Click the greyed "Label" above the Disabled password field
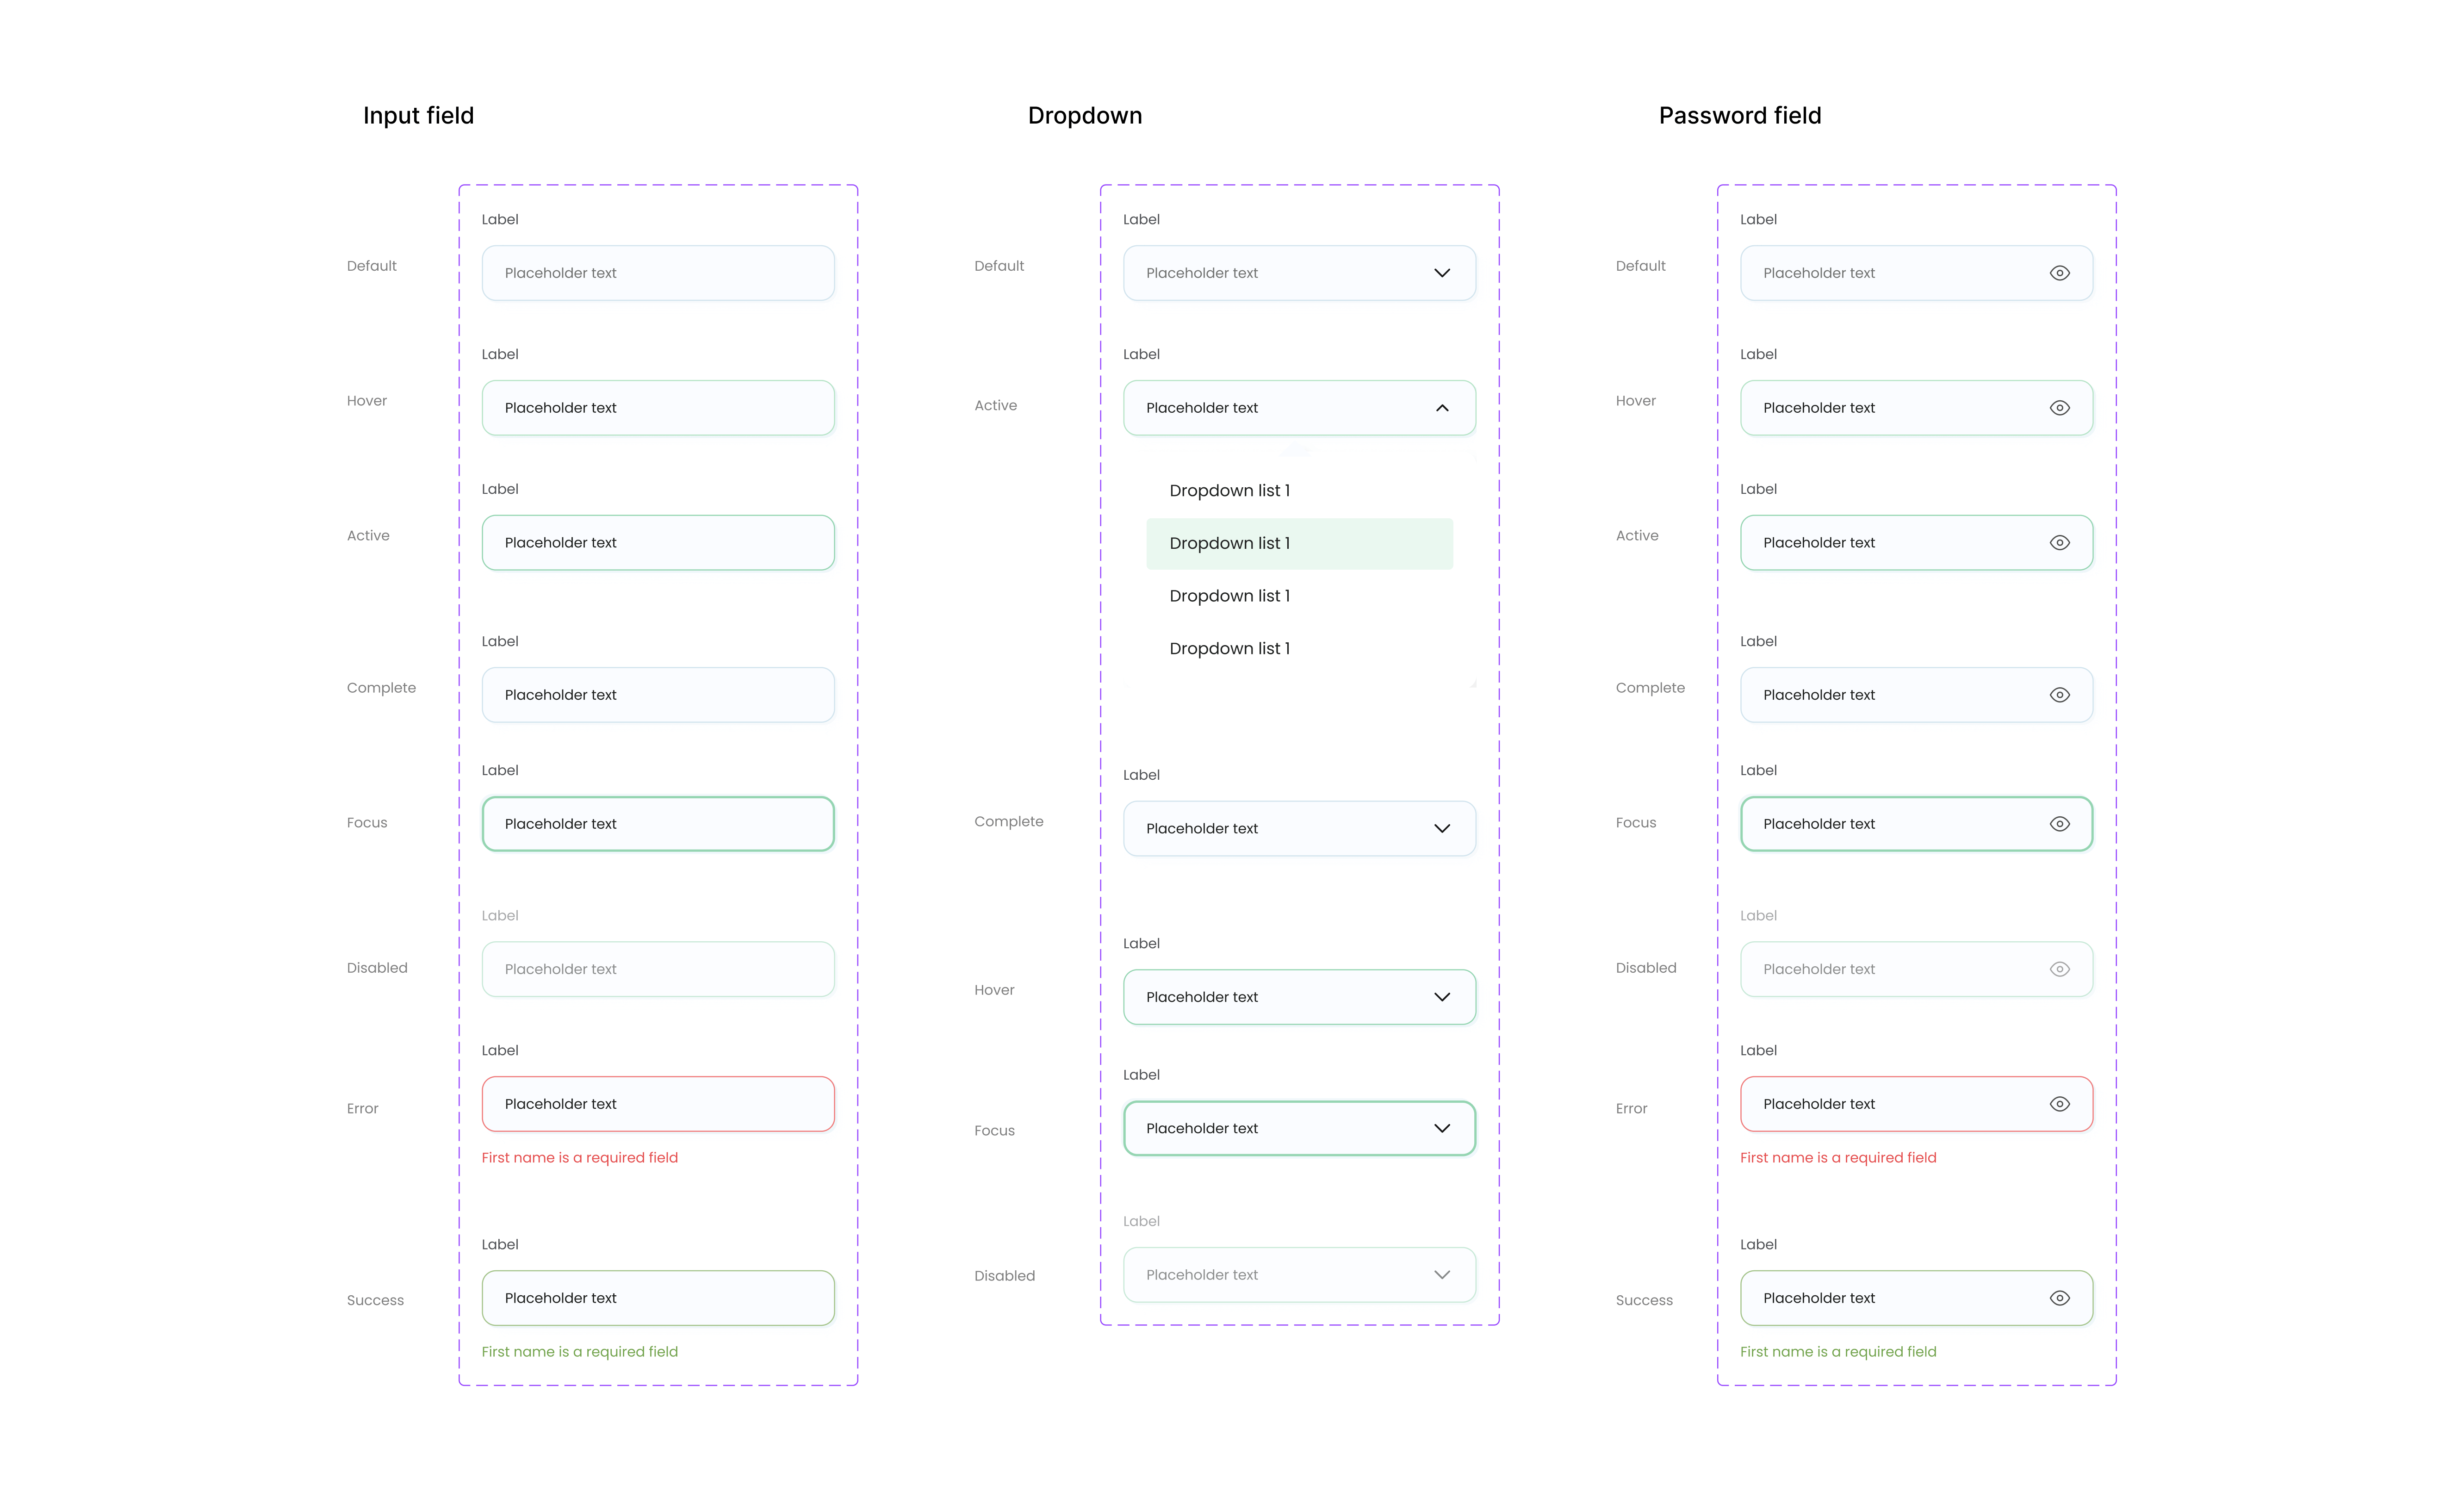The image size is (2464, 1491). [x=1758, y=916]
